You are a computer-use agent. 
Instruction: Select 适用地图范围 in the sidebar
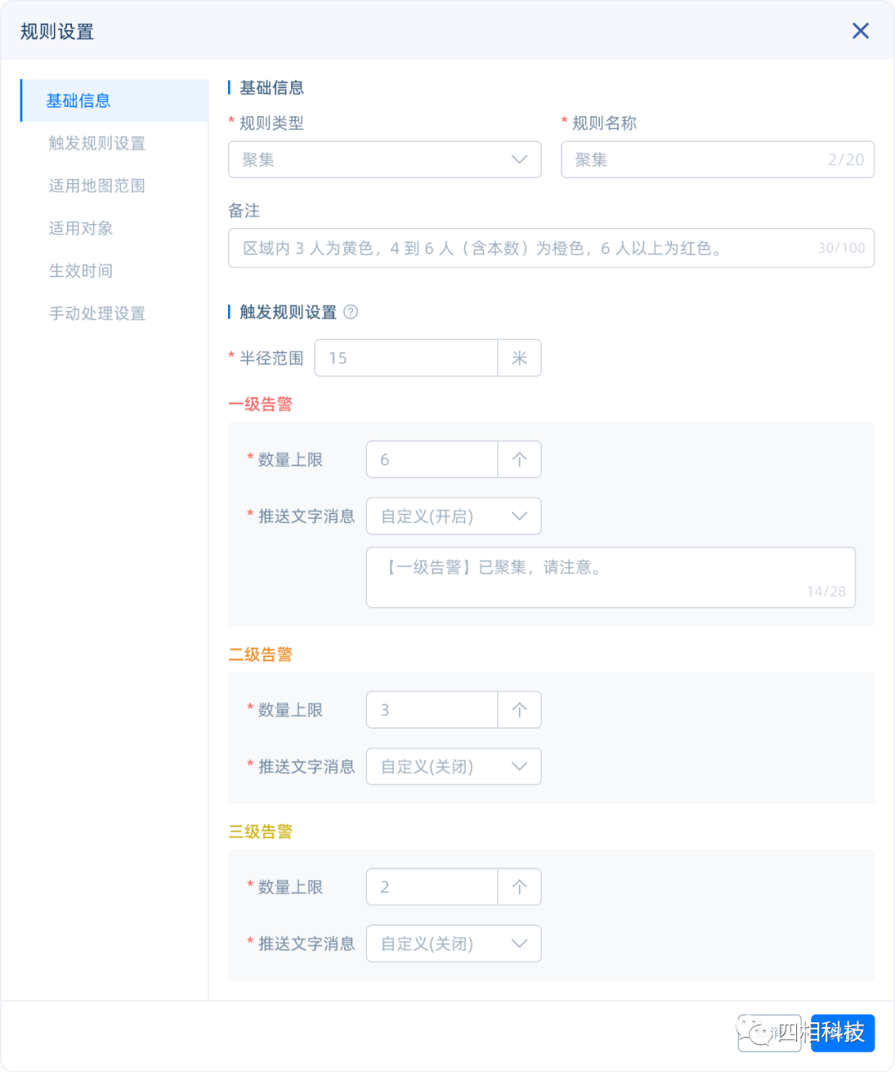97,186
